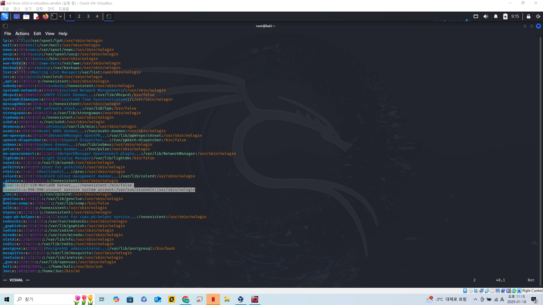This screenshot has width=543, height=305.
Task: Open the log out icon
Action: [x=538, y=16]
